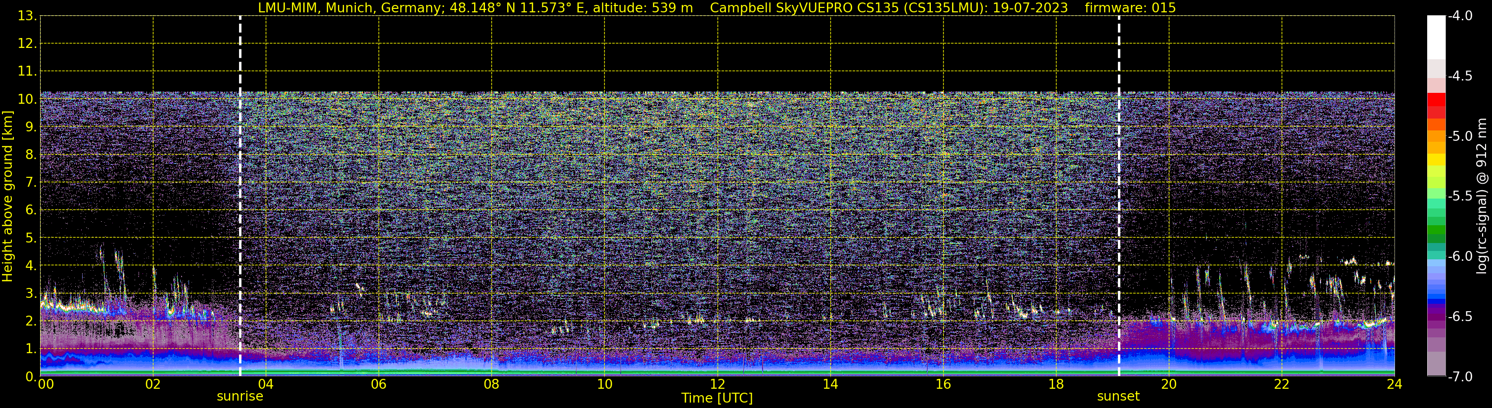Click the 20 time axis tick label
1492x408 pixels.
pos(1169,384)
